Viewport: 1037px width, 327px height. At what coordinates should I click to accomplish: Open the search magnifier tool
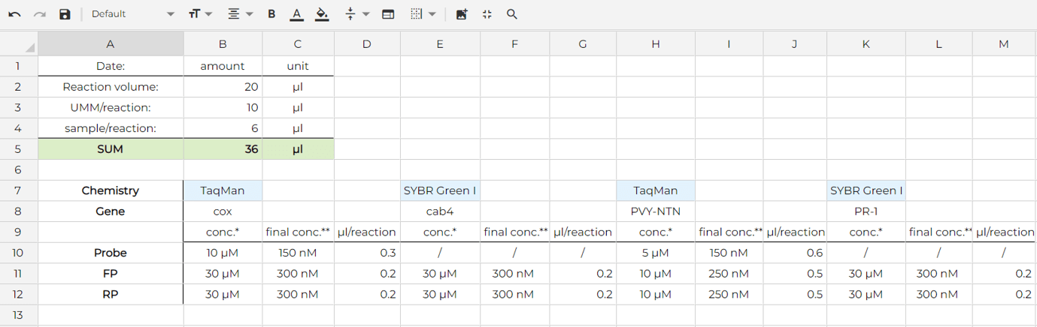(x=512, y=14)
